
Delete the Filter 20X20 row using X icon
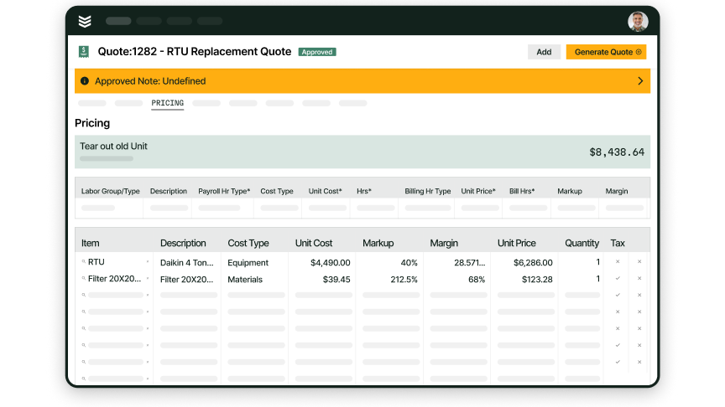pos(639,279)
